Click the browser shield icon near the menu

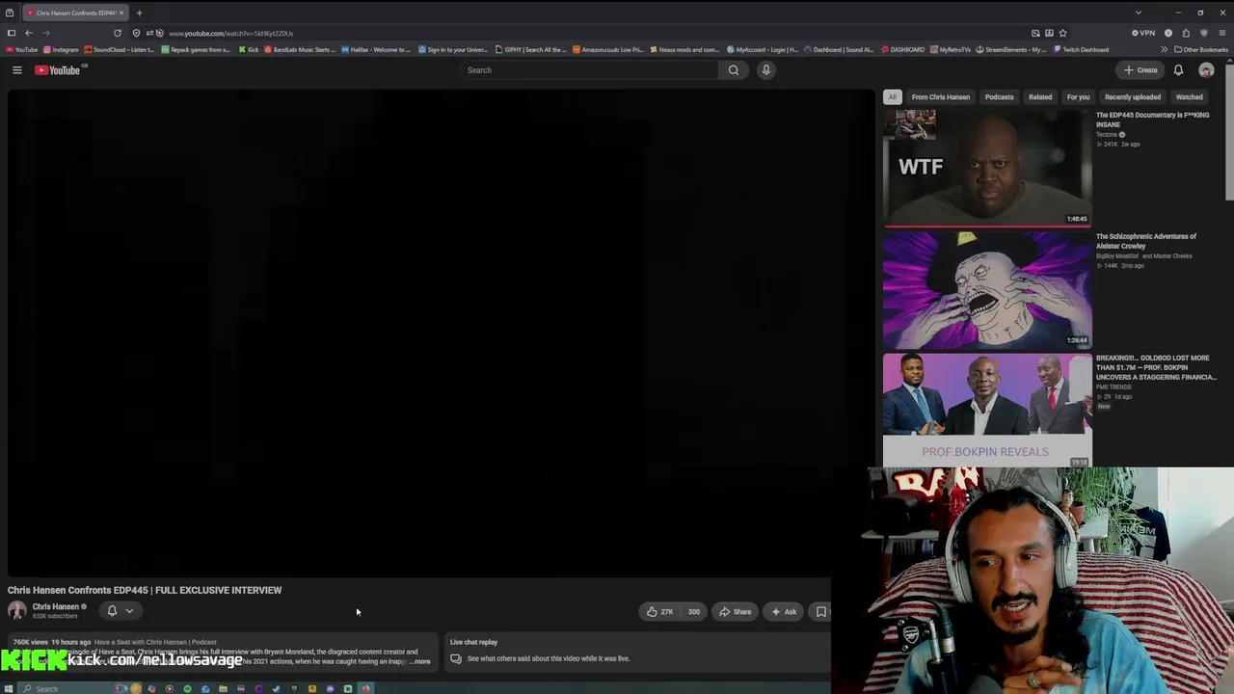[1203, 33]
